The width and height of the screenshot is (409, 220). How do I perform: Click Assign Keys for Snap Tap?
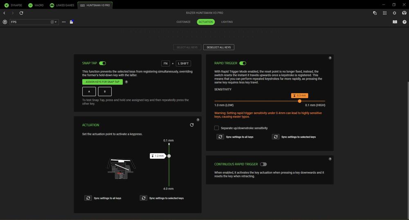pyautogui.click(x=103, y=82)
